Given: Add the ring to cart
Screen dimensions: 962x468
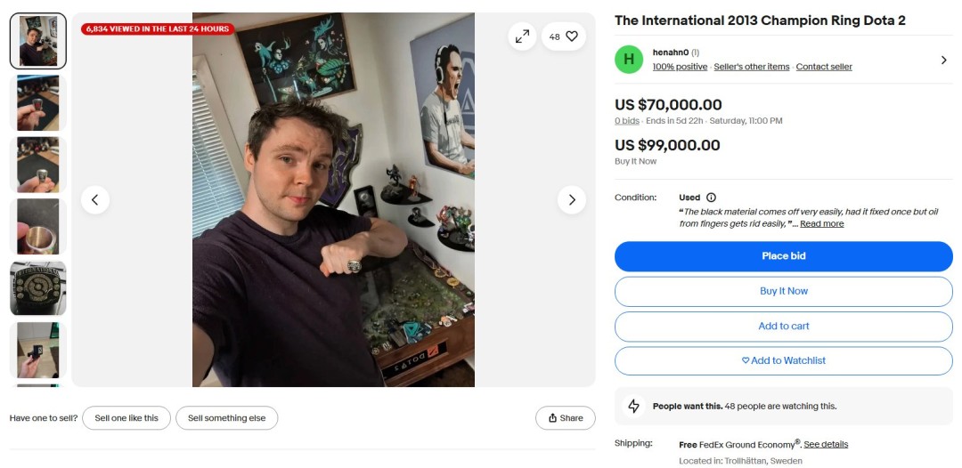Looking at the screenshot, I should point(783,326).
